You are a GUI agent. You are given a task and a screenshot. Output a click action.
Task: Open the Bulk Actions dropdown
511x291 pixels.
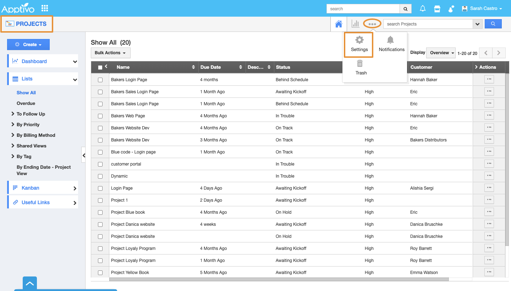coord(110,53)
